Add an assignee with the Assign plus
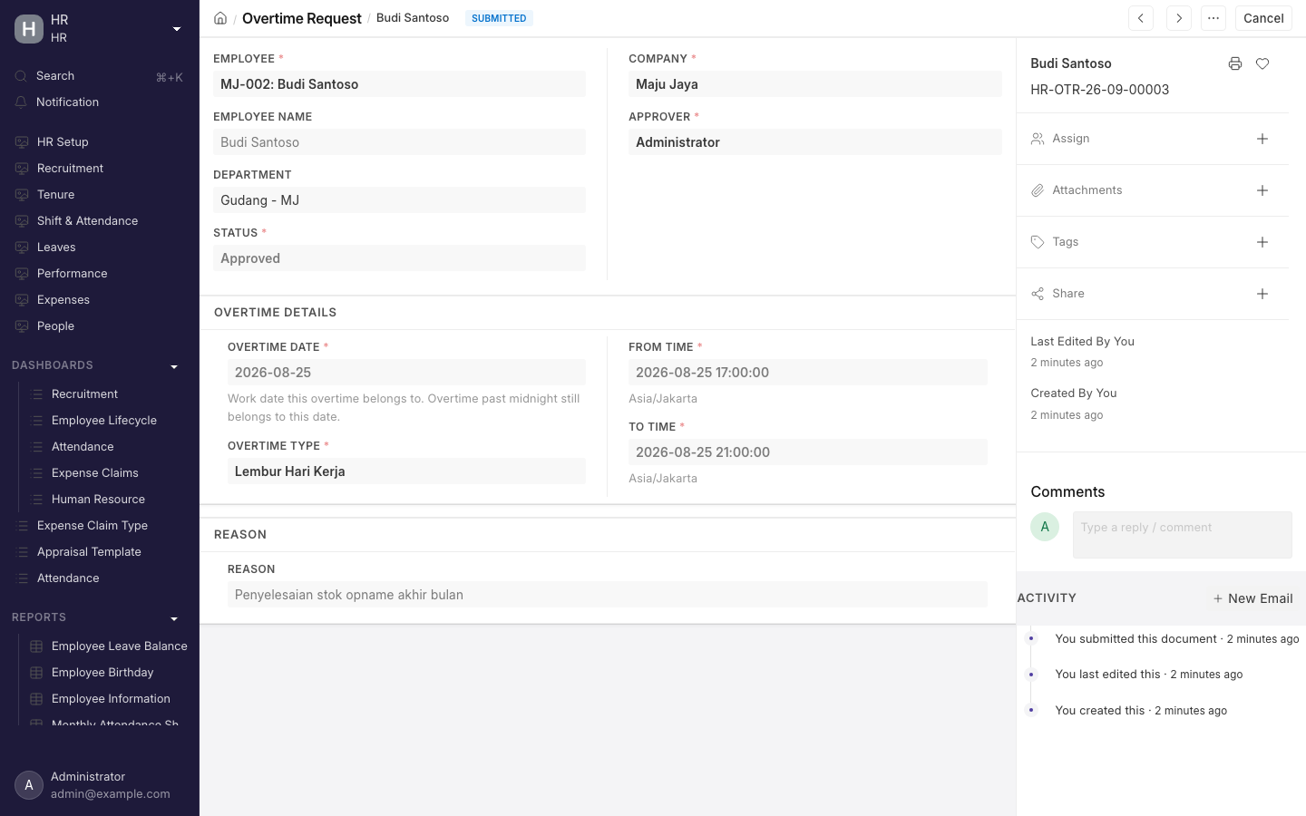This screenshot has width=1306, height=816. [1262, 139]
